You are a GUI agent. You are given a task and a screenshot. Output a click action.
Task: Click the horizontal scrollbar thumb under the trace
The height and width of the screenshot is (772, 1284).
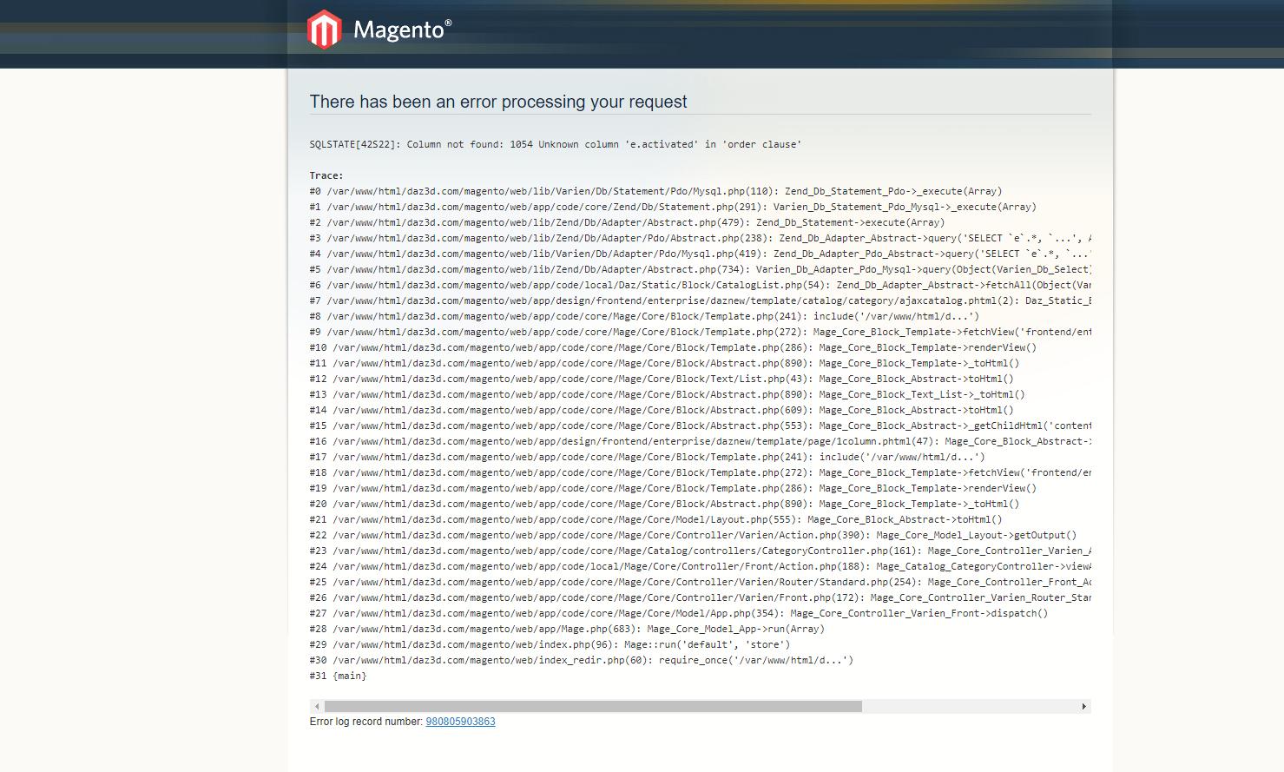pyautogui.click(x=593, y=707)
